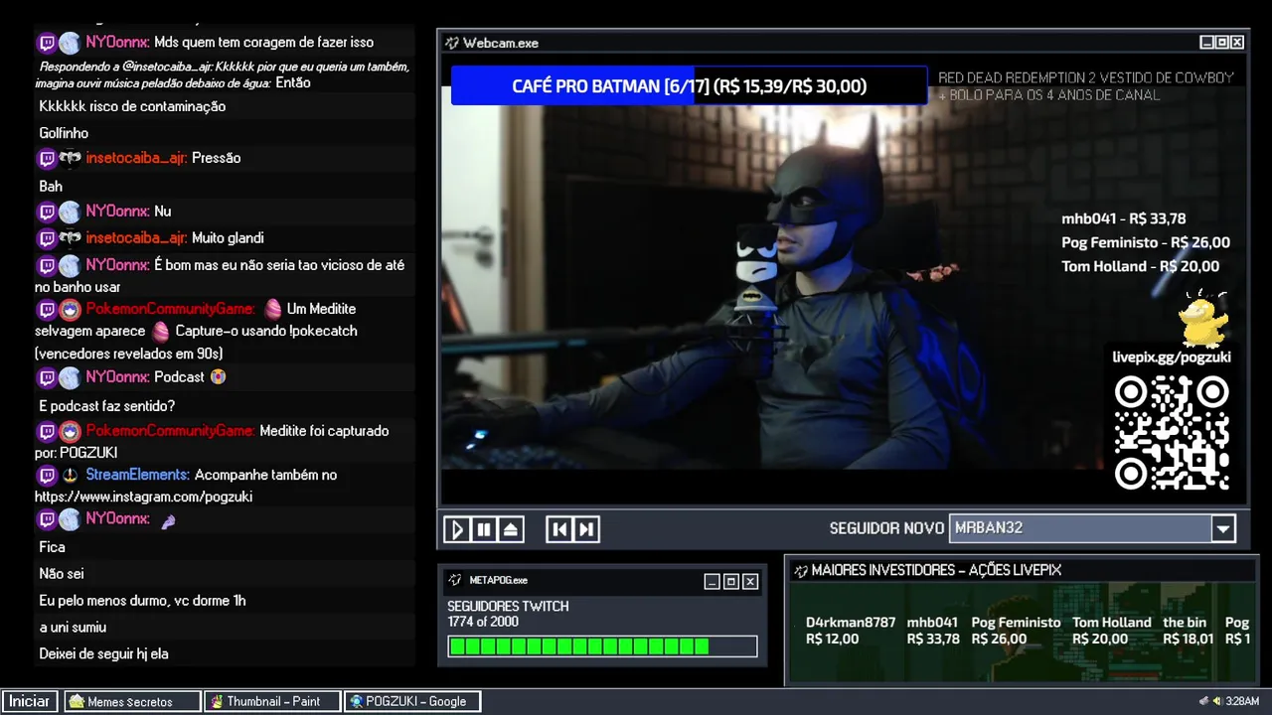This screenshot has height=715, width=1272.
Task: Click Twitch badge beside StreamElements message
Action: click(47, 475)
